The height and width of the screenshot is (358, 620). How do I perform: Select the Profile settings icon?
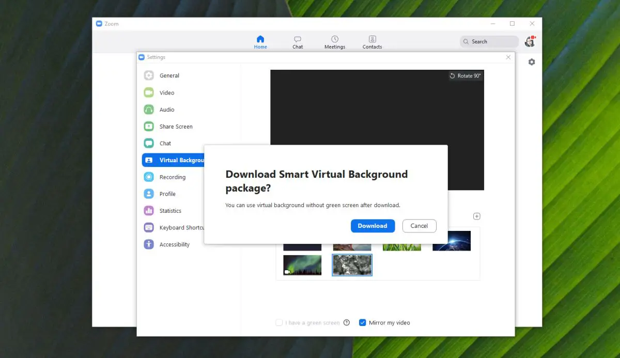tap(149, 194)
